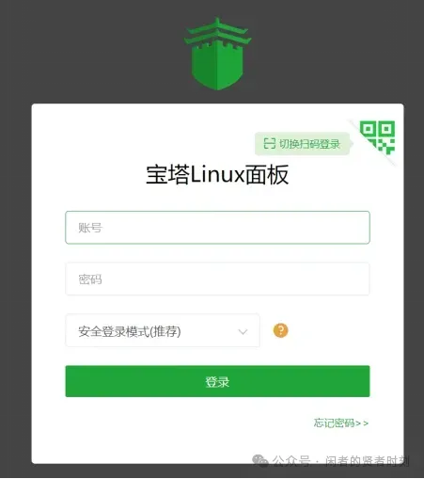
Task: Focus the 账号 account input field
Action: pos(217,228)
